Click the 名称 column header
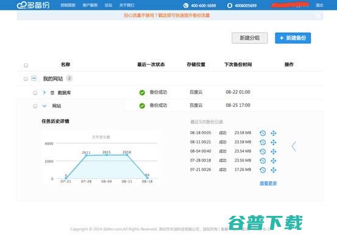 (66, 65)
